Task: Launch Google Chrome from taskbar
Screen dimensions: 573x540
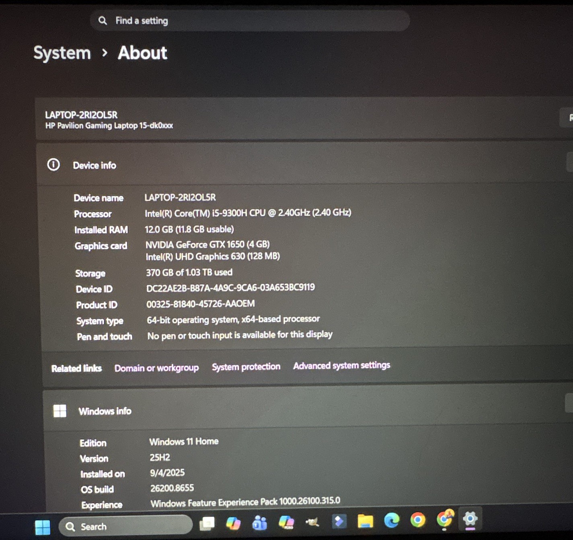Action: coord(418,520)
